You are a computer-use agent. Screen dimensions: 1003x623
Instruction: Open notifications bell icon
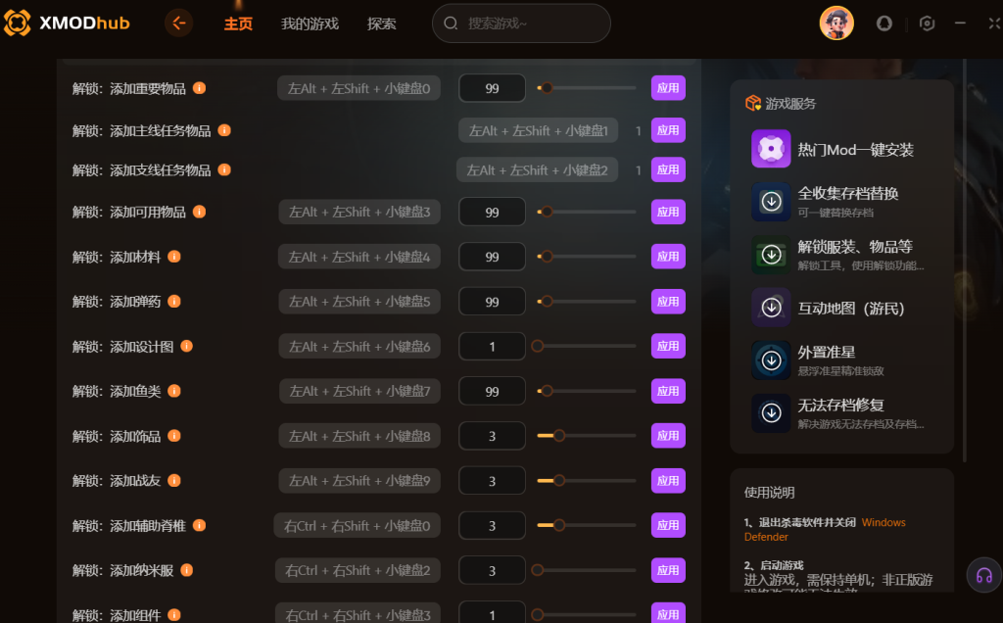884,24
